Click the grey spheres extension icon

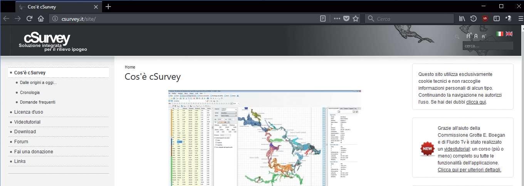pyautogui.click(x=508, y=18)
